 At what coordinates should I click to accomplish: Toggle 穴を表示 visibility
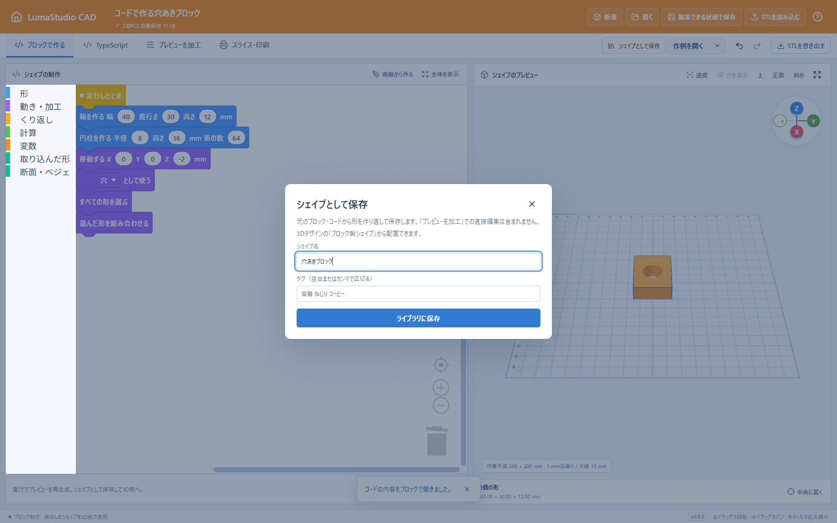(732, 75)
